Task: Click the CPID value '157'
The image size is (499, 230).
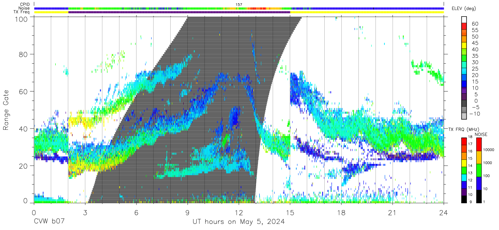Action: pos(239,4)
